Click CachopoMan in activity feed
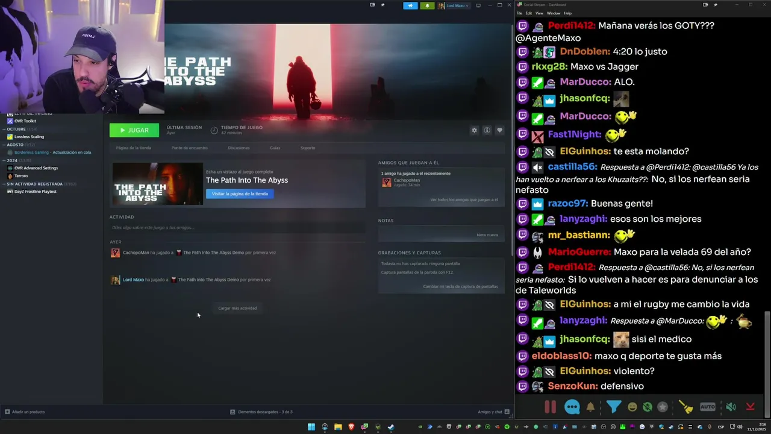This screenshot has height=434, width=771. 136,253
